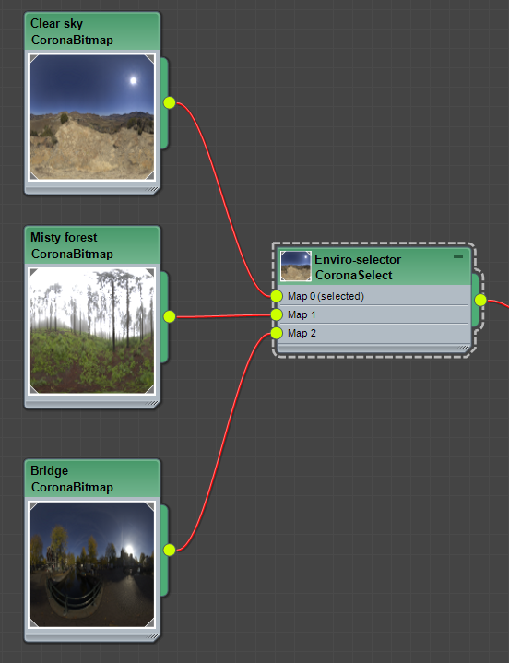Click the Enviro-selector output socket
Viewport: 509px width, 663px height.
[480, 301]
